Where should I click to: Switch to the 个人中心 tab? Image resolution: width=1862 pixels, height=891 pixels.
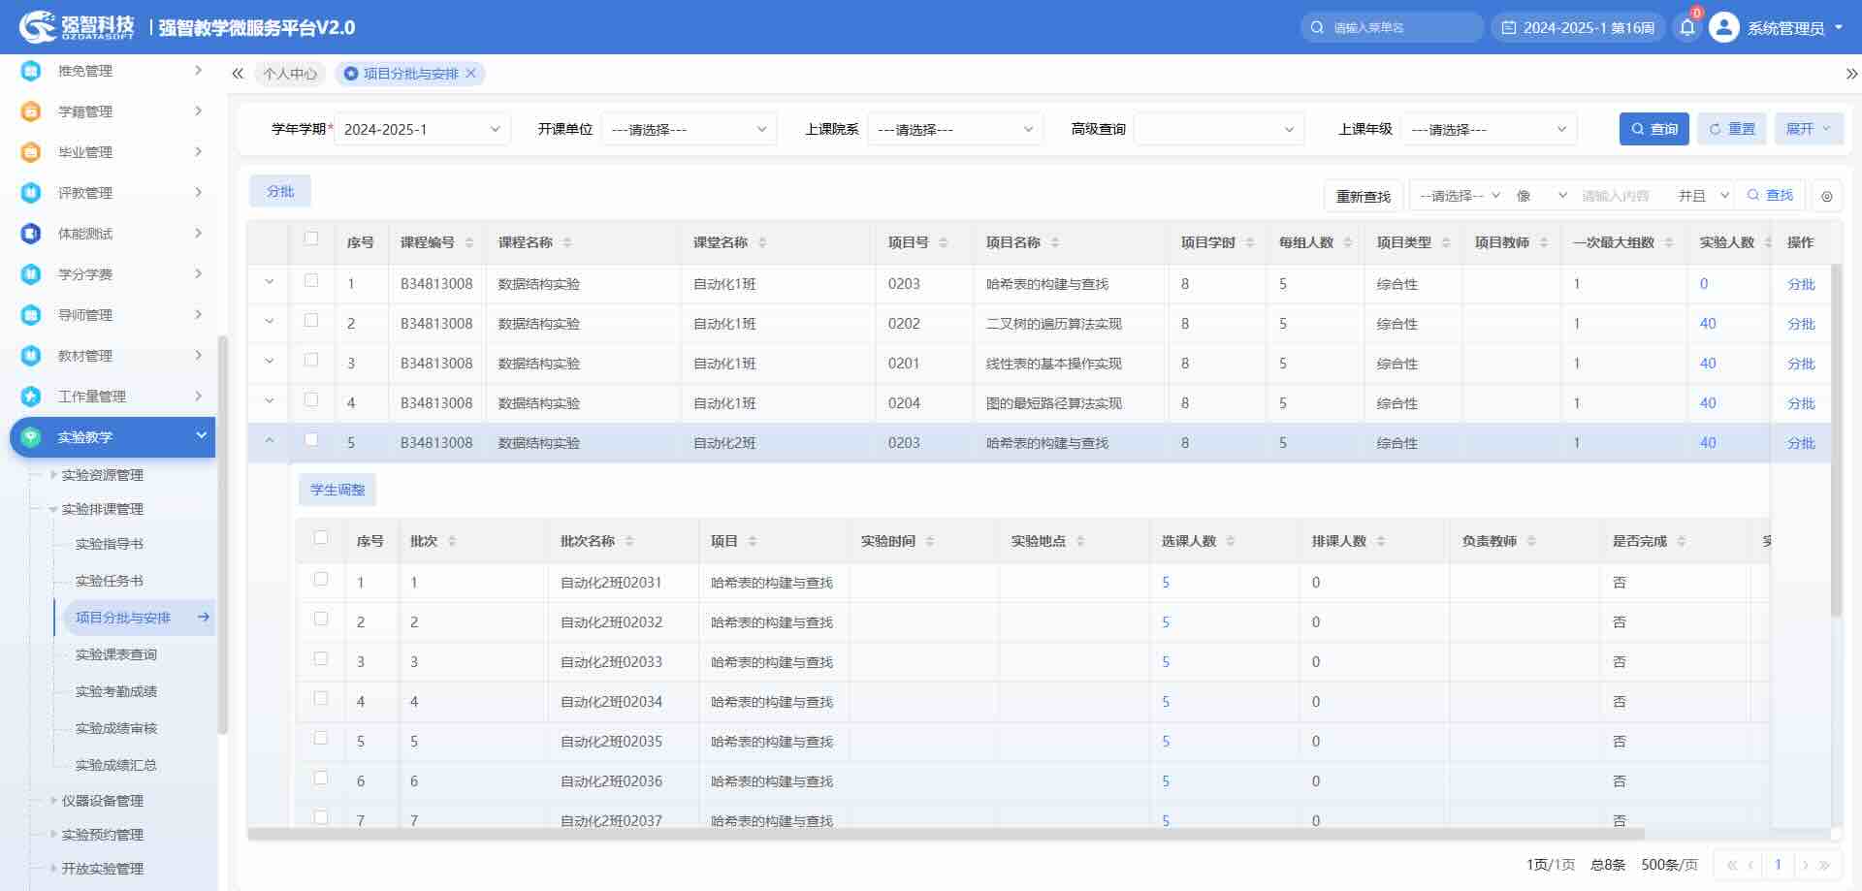coord(290,74)
